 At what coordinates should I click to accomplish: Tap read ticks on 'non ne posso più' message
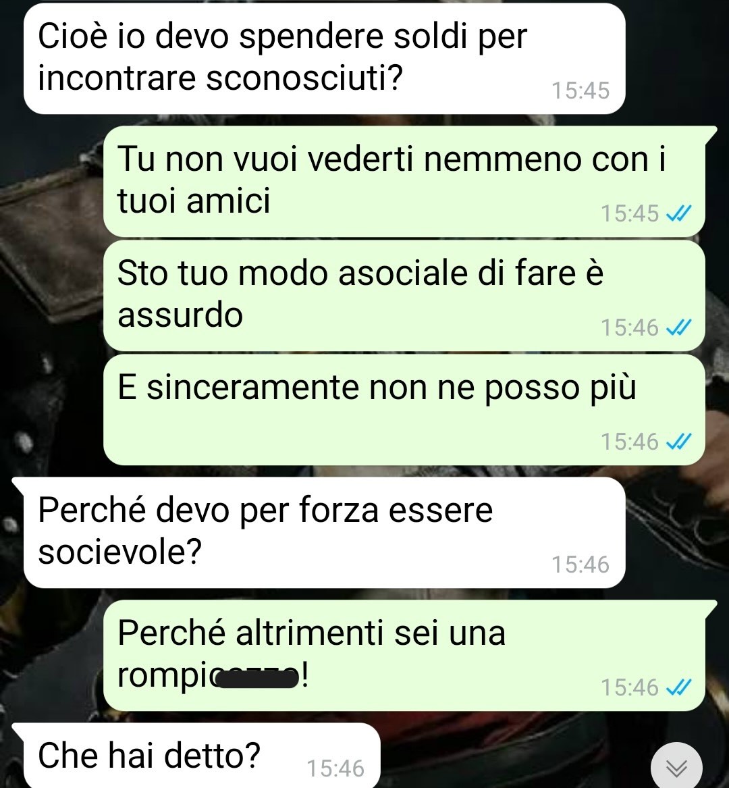[679, 442]
